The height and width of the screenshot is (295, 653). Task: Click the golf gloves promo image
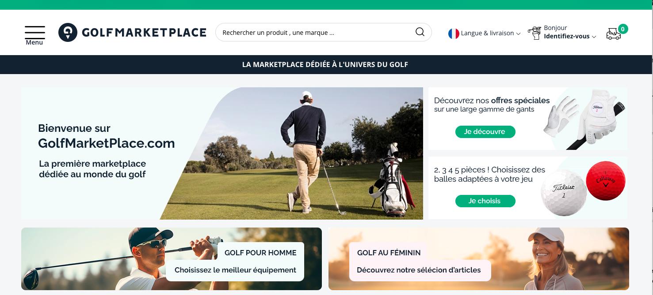(x=584, y=118)
